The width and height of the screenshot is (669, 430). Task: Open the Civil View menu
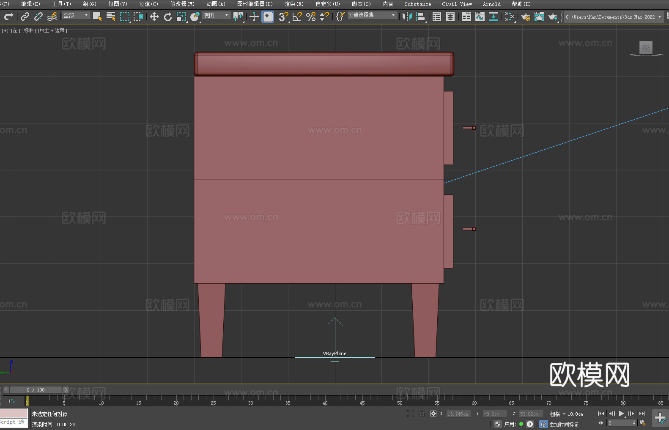[x=457, y=4]
